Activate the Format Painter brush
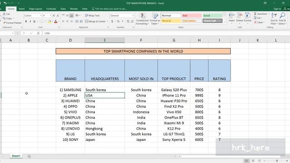 [x=12, y=23]
